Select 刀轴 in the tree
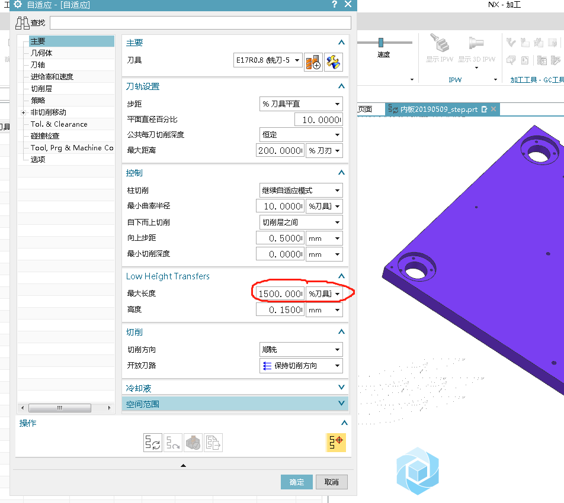Screen dimensions: 564x503 tap(38, 65)
